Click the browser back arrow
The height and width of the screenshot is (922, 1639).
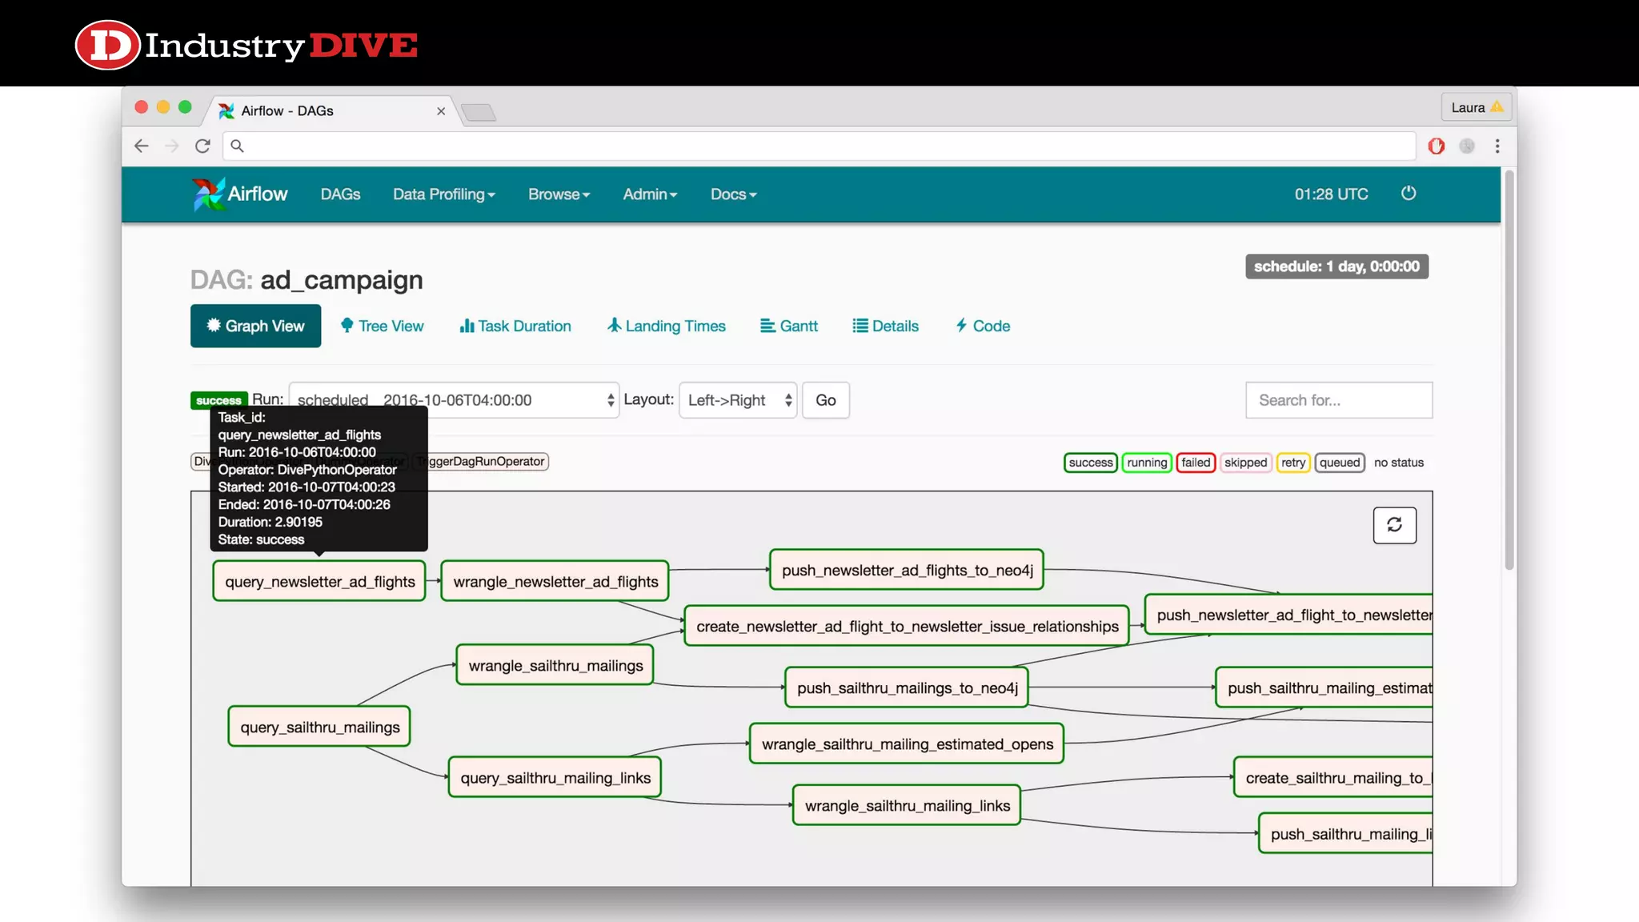pos(142,146)
